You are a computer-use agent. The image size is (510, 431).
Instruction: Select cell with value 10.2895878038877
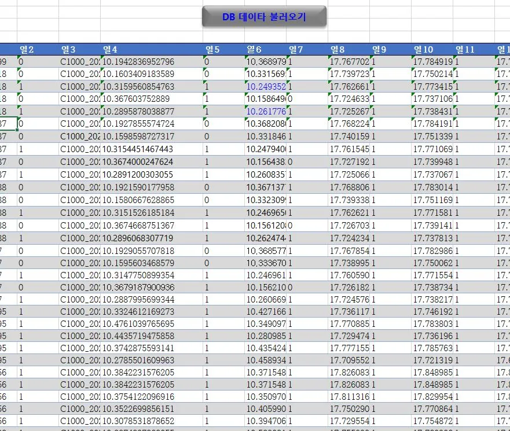152,111
